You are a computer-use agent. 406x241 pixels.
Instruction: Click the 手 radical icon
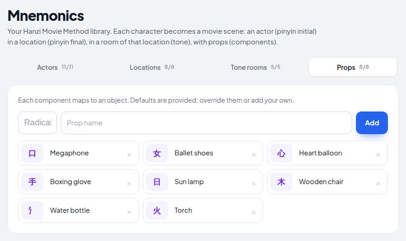coord(32,182)
